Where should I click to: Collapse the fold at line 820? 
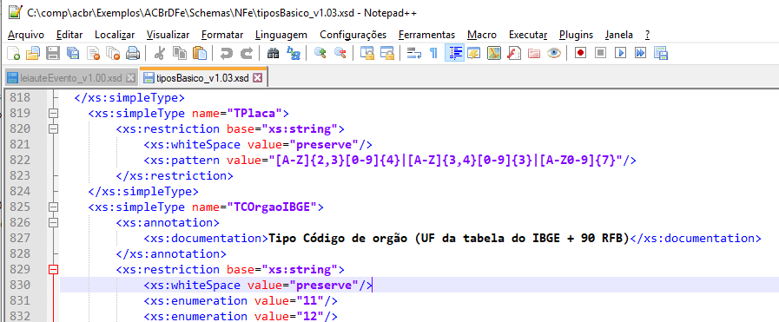pyautogui.click(x=53, y=129)
